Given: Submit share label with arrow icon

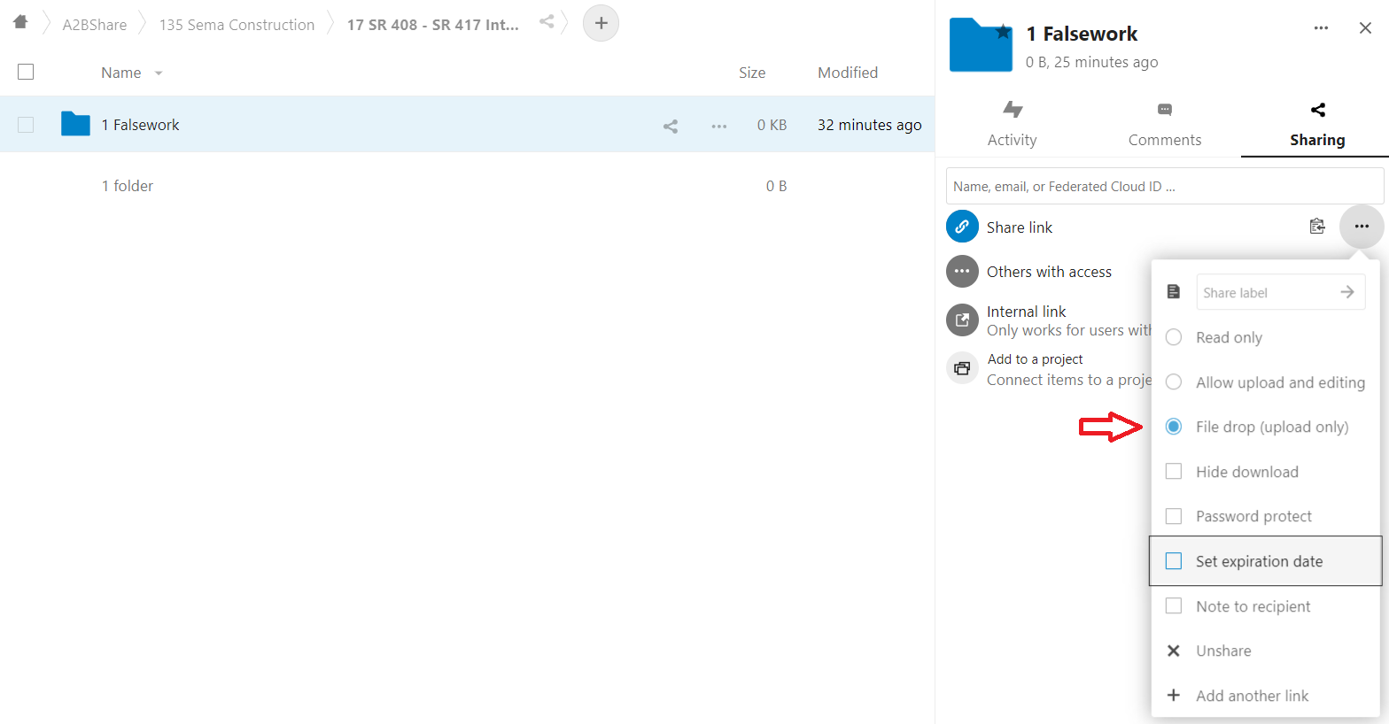Looking at the screenshot, I should [1346, 292].
